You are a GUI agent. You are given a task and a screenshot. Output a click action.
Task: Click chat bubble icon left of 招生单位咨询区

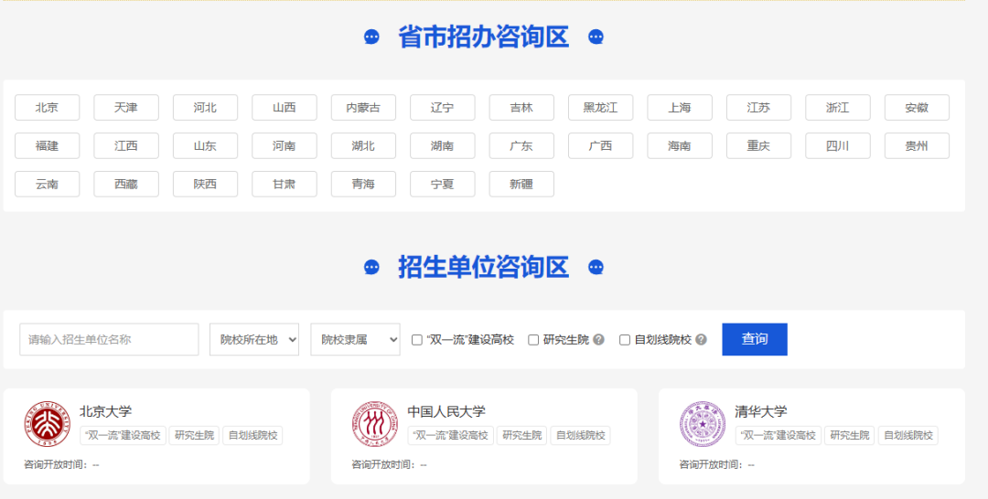[x=371, y=268]
